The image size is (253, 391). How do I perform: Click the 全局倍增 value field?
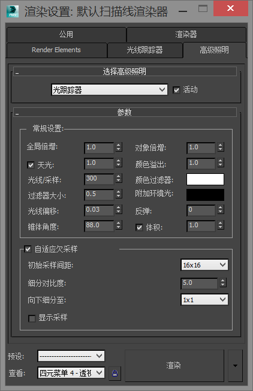point(99,148)
